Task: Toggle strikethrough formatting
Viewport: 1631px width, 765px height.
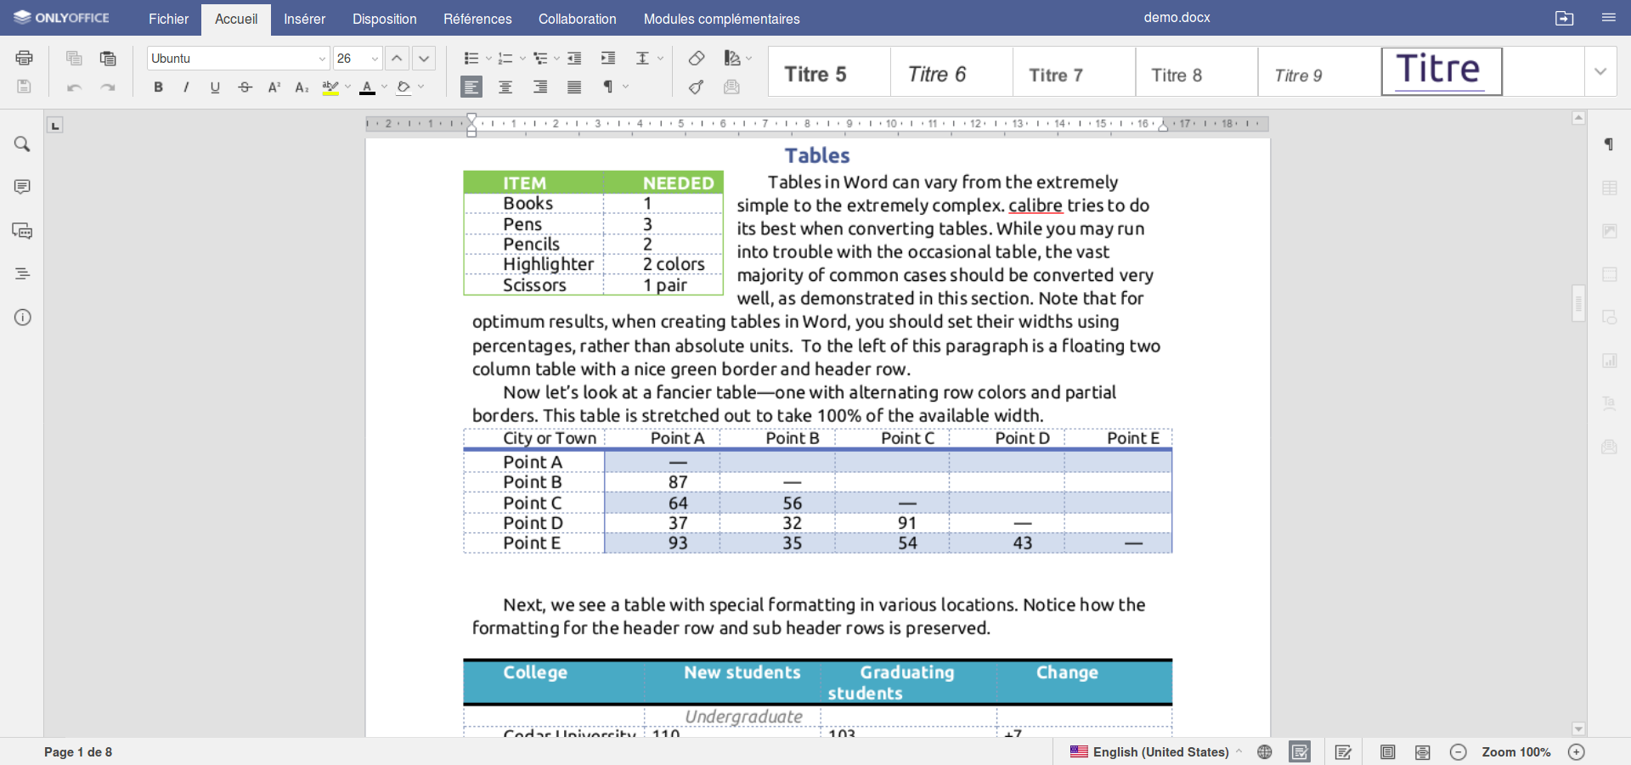Action: pos(245,87)
